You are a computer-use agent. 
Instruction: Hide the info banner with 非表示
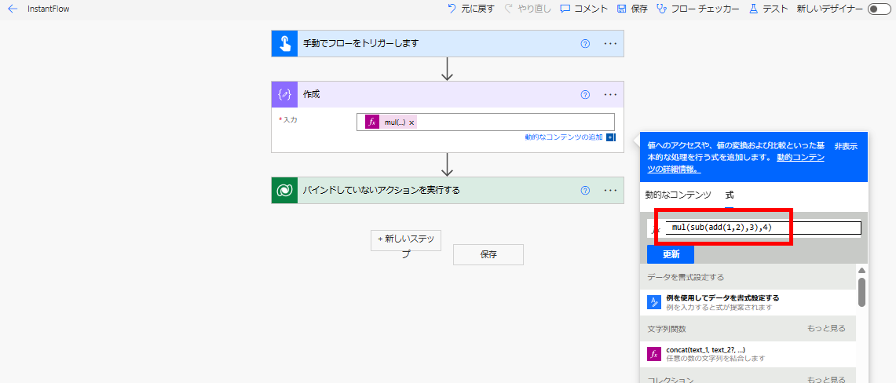pos(846,146)
